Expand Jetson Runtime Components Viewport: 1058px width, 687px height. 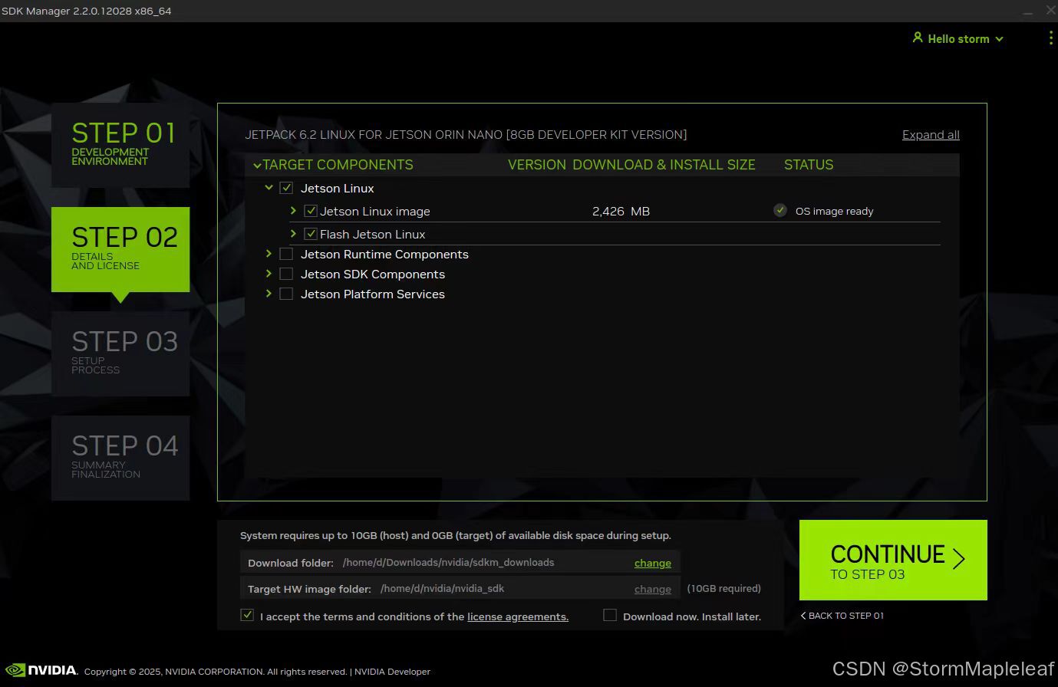pyautogui.click(x=269, y=253)
